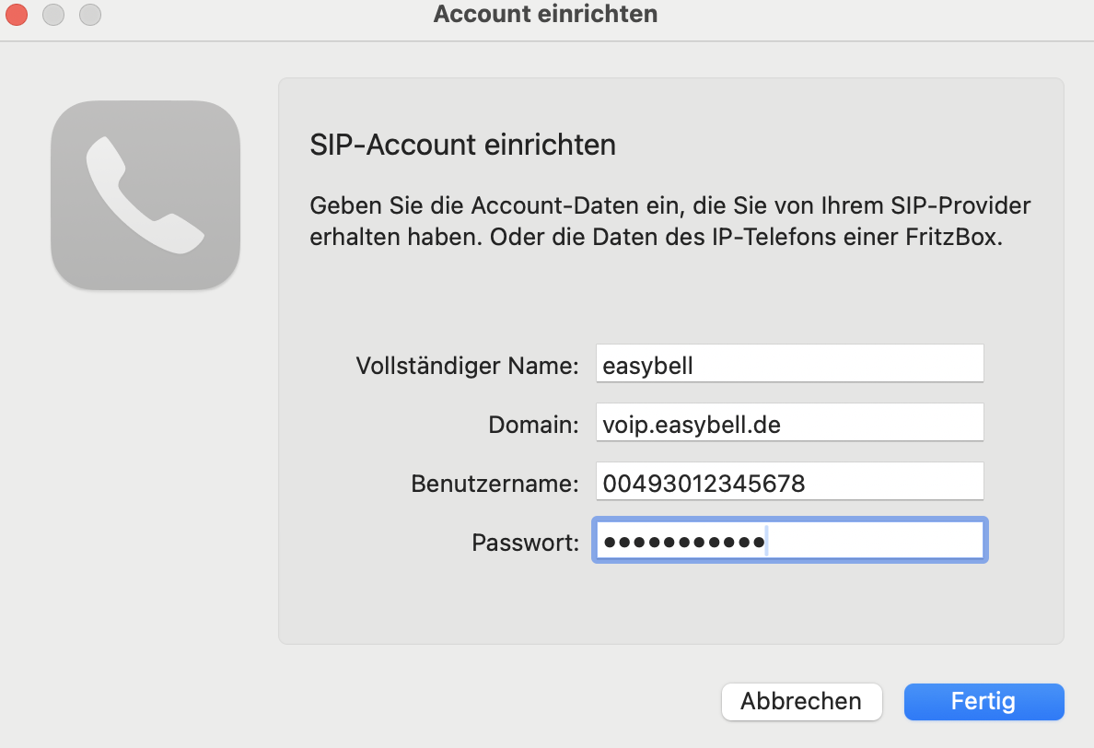Image resolution: width=1094 pixels, height=748 pixels.
Task: Focus the Vollständiger Name input field
Action: pos(789,366)
